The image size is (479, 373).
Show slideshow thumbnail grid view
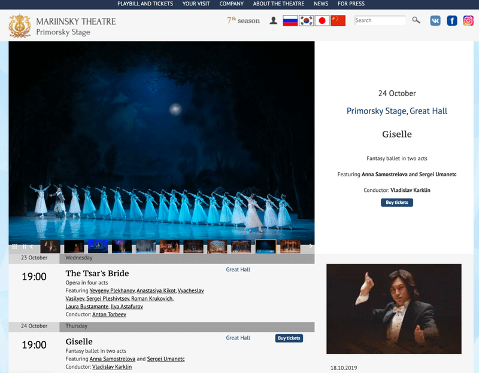click(x=14, y=246)
